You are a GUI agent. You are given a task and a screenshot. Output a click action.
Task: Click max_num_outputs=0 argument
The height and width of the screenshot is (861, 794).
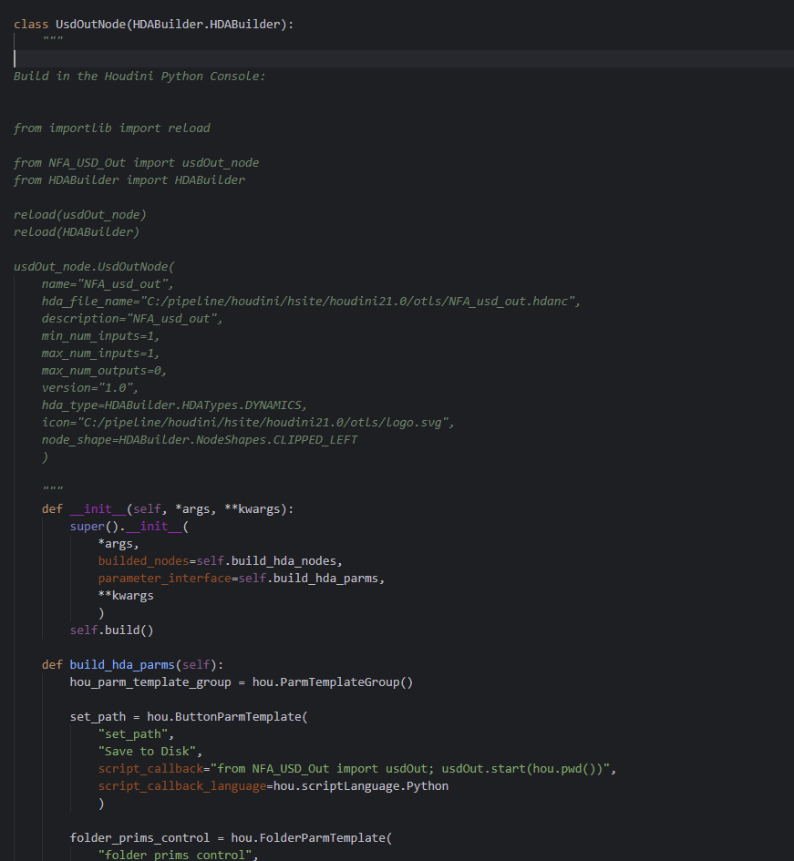click(104, 371)
